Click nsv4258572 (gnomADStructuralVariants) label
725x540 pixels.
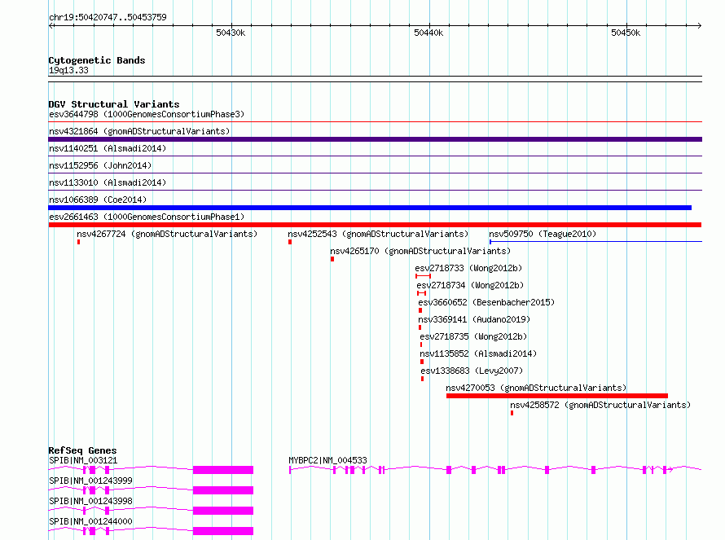click(600, 405)
